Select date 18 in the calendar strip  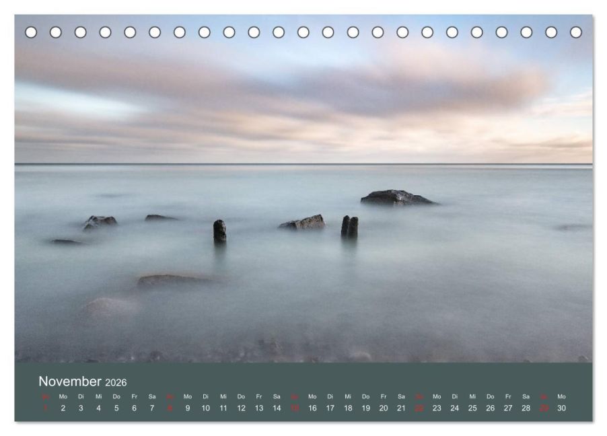pyautogui.click(x=348, y=408)
